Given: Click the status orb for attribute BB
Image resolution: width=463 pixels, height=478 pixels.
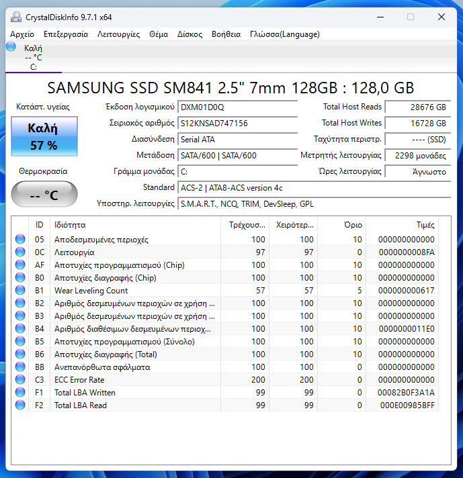Looking at the screenshot, I should pyautogui.click(x=20, y=367).
